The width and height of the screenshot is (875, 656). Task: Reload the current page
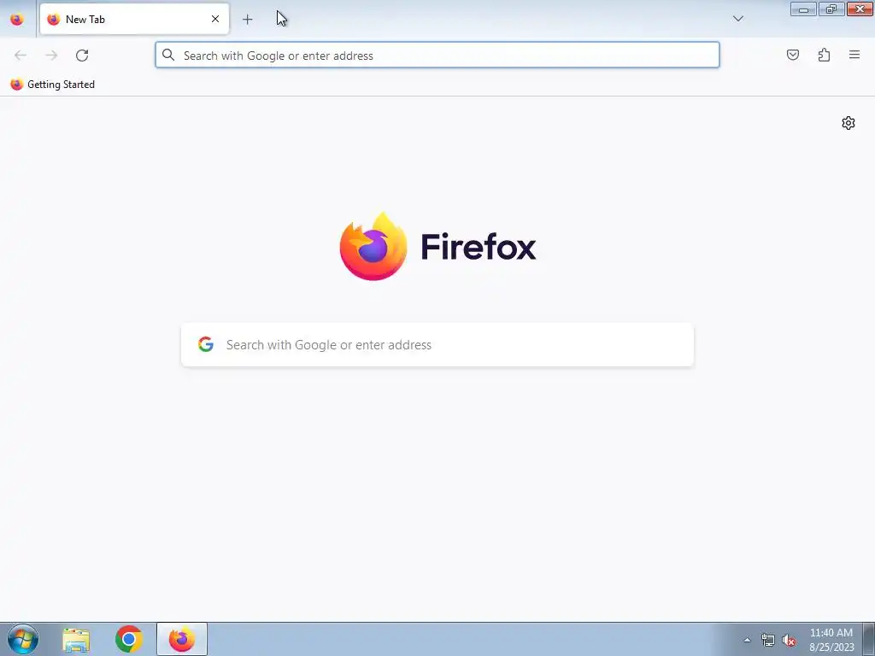coord(82,56)
